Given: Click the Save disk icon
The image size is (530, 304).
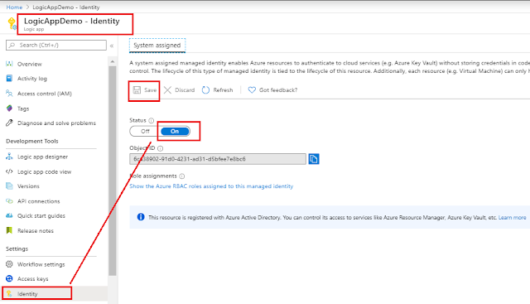Looking at the screenshot, I should tap(137, 90).
